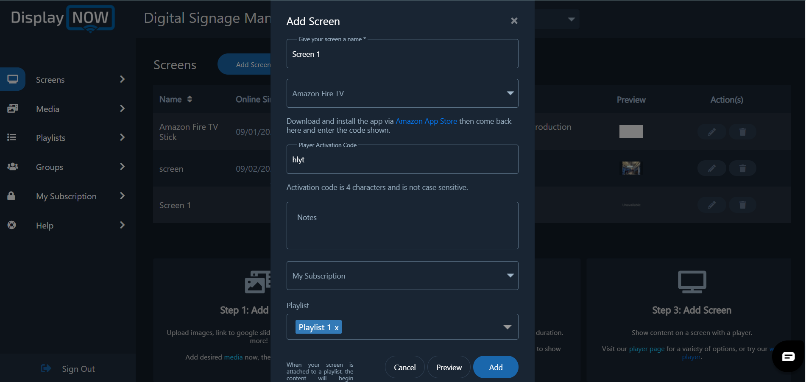
Task: Expand the Playlist selection dropdown
Action: pos(507,327)
